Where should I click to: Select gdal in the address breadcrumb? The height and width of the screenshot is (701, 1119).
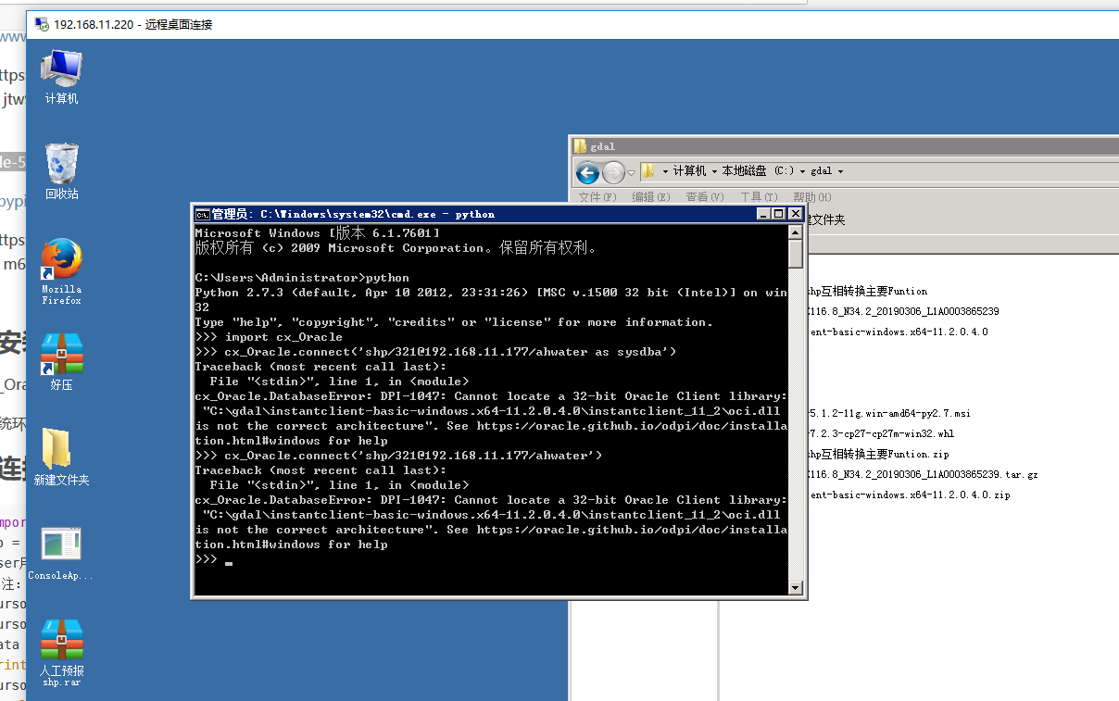[822, 171]
